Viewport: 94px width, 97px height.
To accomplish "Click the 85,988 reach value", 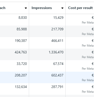I will 22,29.
